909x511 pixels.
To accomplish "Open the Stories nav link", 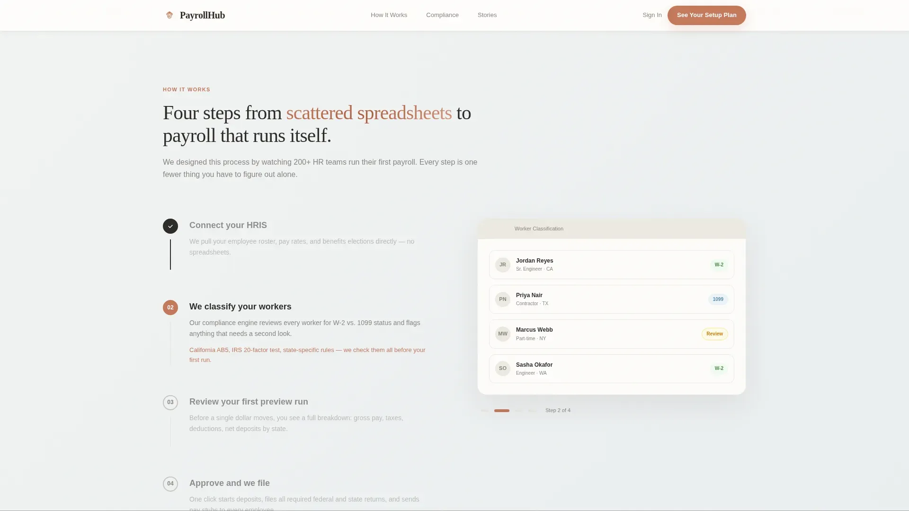I will pyautogui.click(x=487, y=15).
